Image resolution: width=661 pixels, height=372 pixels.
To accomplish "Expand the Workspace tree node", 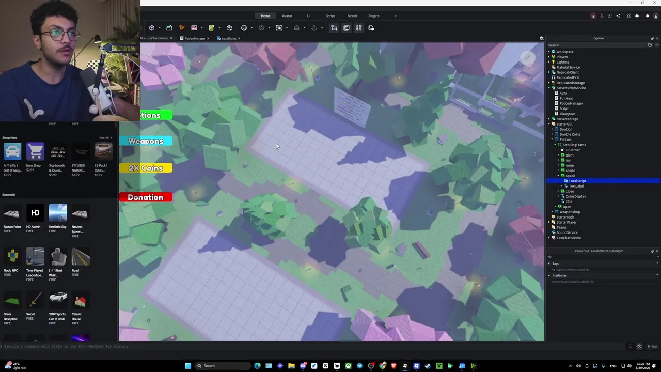I will pyautogui.click(x=549, y=52).
